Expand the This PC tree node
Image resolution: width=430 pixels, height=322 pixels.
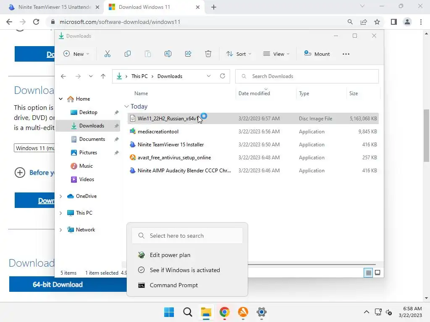(x=60, y=213)
